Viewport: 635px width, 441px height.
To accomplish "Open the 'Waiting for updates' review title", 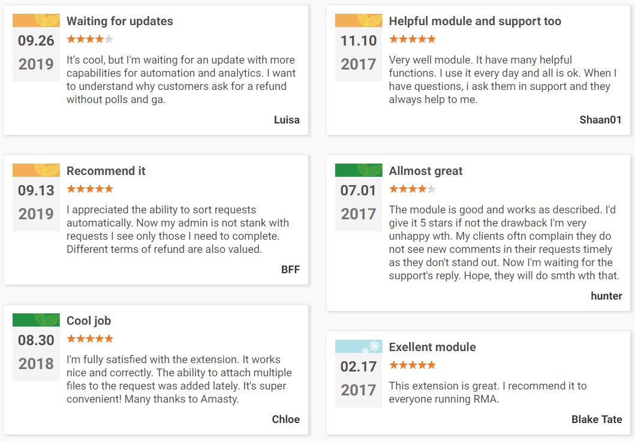I will [x=119, y=21].
